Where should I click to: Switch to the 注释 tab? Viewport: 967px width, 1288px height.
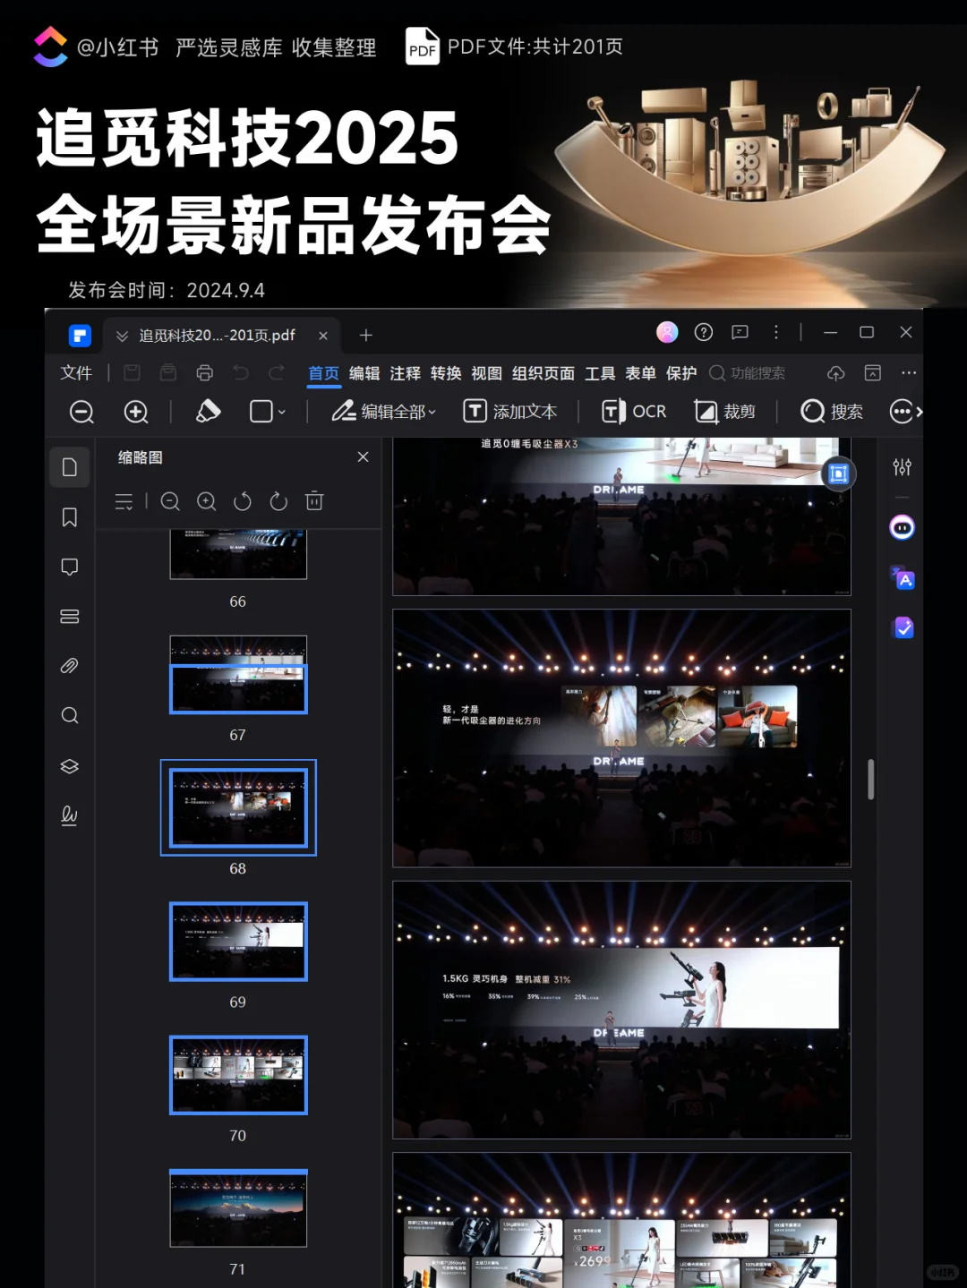tap(405, 373)
